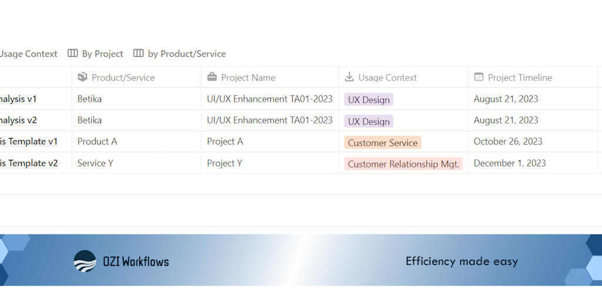Select the Usage Context view tab
This screenshot has width=602, height=301.
28,53
